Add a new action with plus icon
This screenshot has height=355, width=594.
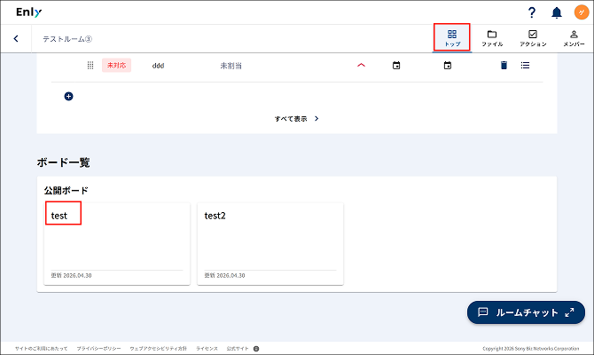(68, 97)
